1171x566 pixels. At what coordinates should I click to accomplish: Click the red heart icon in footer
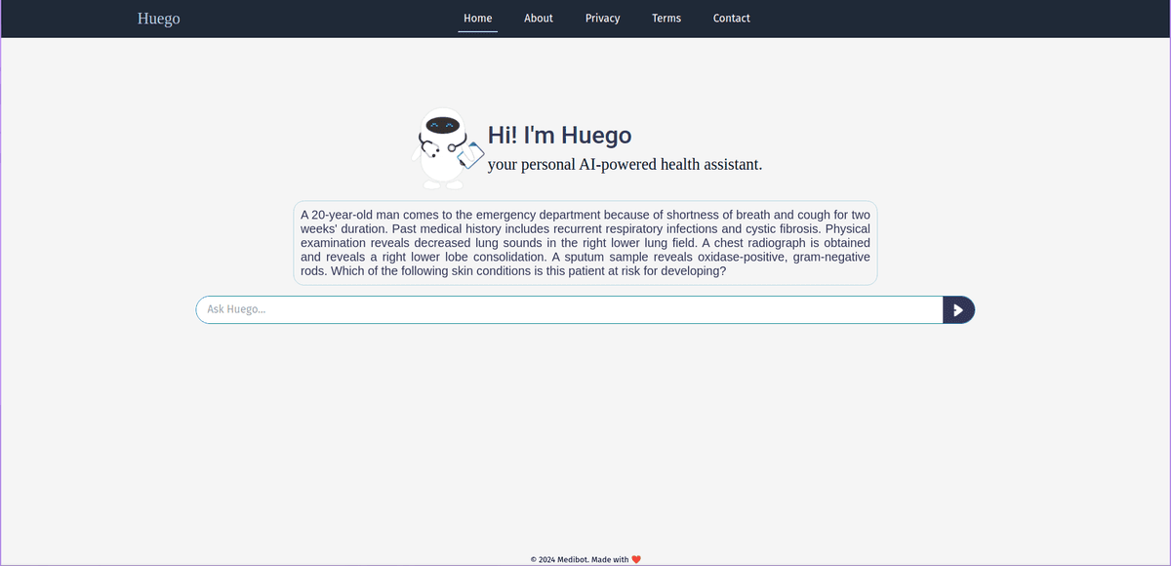(636, 559)
